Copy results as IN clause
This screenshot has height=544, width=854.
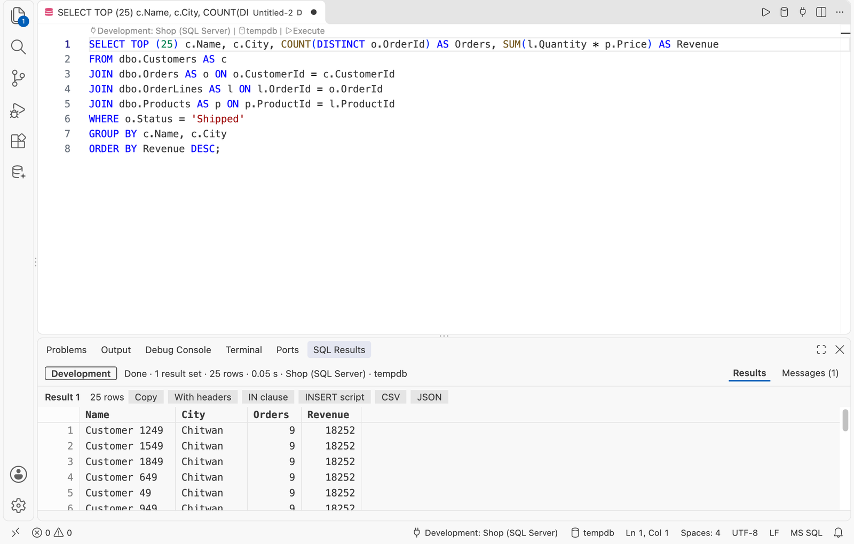[268, 397]
